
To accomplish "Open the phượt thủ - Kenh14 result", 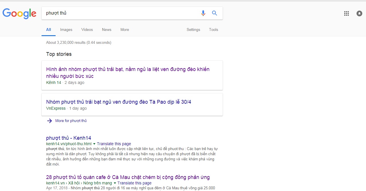I will pyautogui.click(x=68, y=138).
